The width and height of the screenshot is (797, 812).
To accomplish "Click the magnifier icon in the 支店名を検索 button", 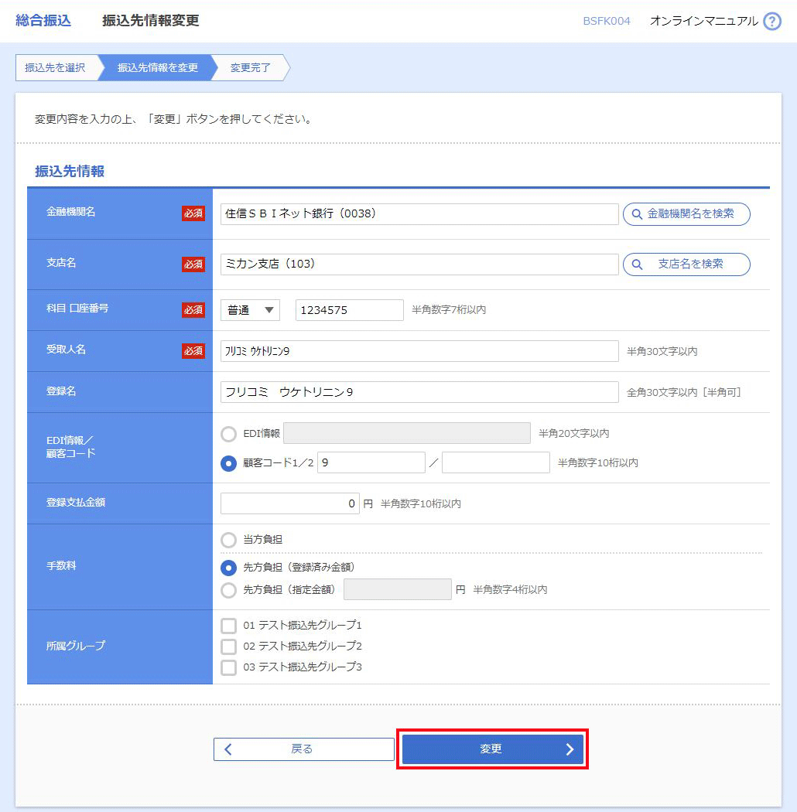I will click(637, 264).
